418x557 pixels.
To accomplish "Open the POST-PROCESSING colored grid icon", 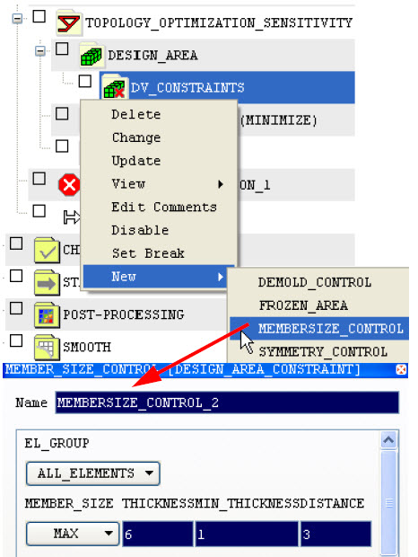I will pyautogui.click(x=47, y=315).
